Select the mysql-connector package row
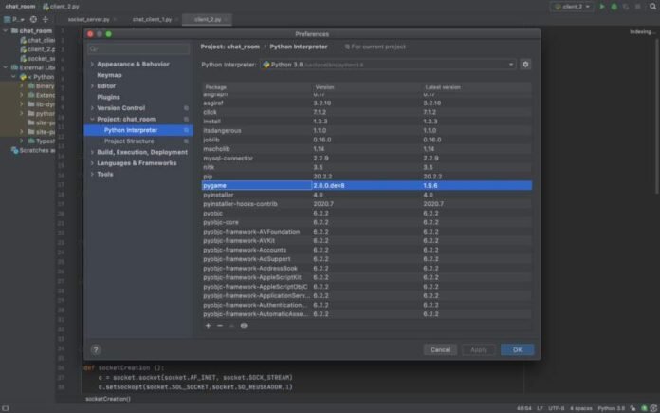This screenshot has height=413, width=660. tap(367, 158)
